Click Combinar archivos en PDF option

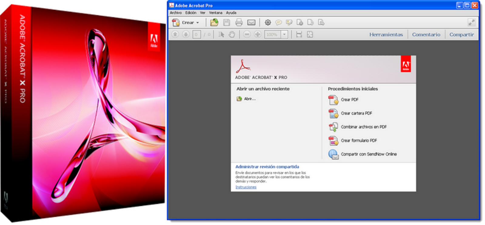pos(364,127)
